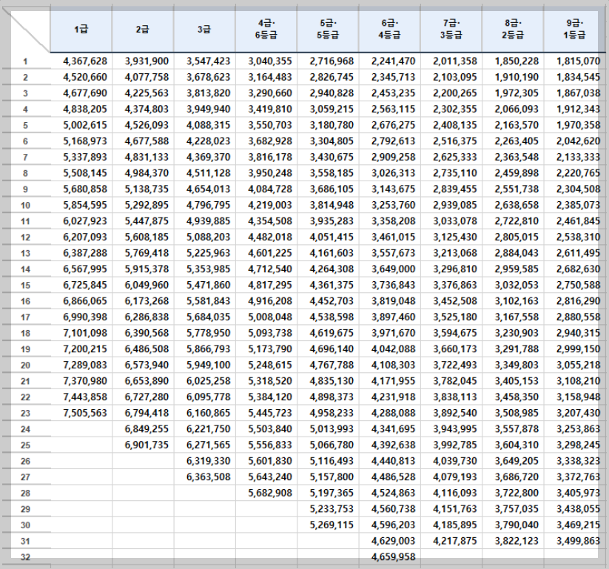
Task: Click the diagonal-split corner header cell
Action: (x=27, y=30)
